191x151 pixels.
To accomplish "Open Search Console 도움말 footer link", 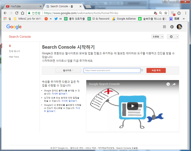I will (x=127, y=148).
